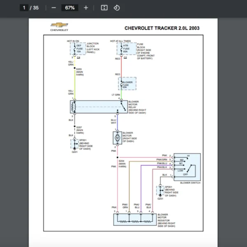
Task: Click the fit to page icon
Action: pos(105,7)
